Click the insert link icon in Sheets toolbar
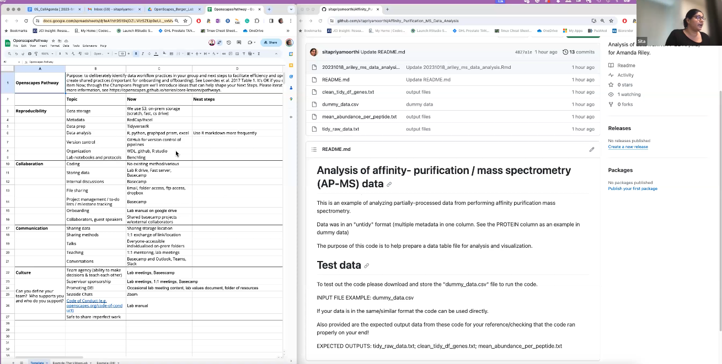This screenshot has height=364, width=722. click(223, 54)
